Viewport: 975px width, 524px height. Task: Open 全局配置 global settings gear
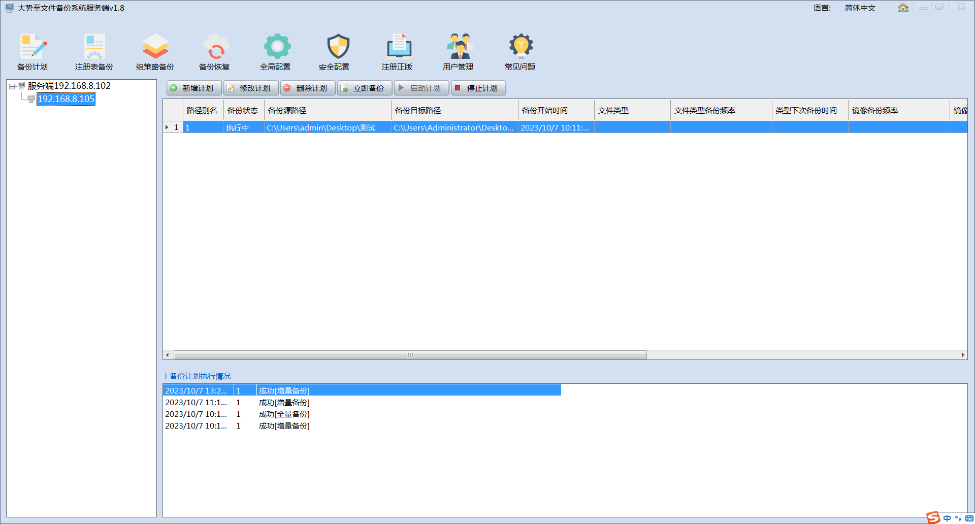[276, 51]
